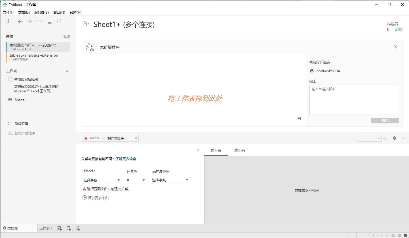
Task: Enable the Use Data Interpreter checkbox
Action: coord(10,80)
